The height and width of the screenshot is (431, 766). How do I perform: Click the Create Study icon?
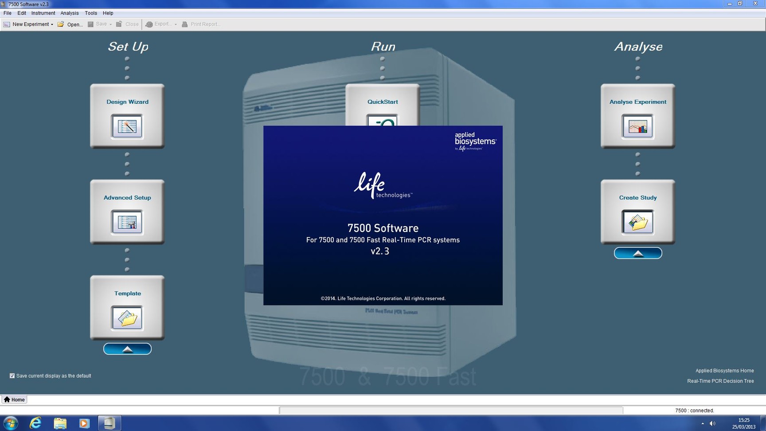tap(637, 222)
